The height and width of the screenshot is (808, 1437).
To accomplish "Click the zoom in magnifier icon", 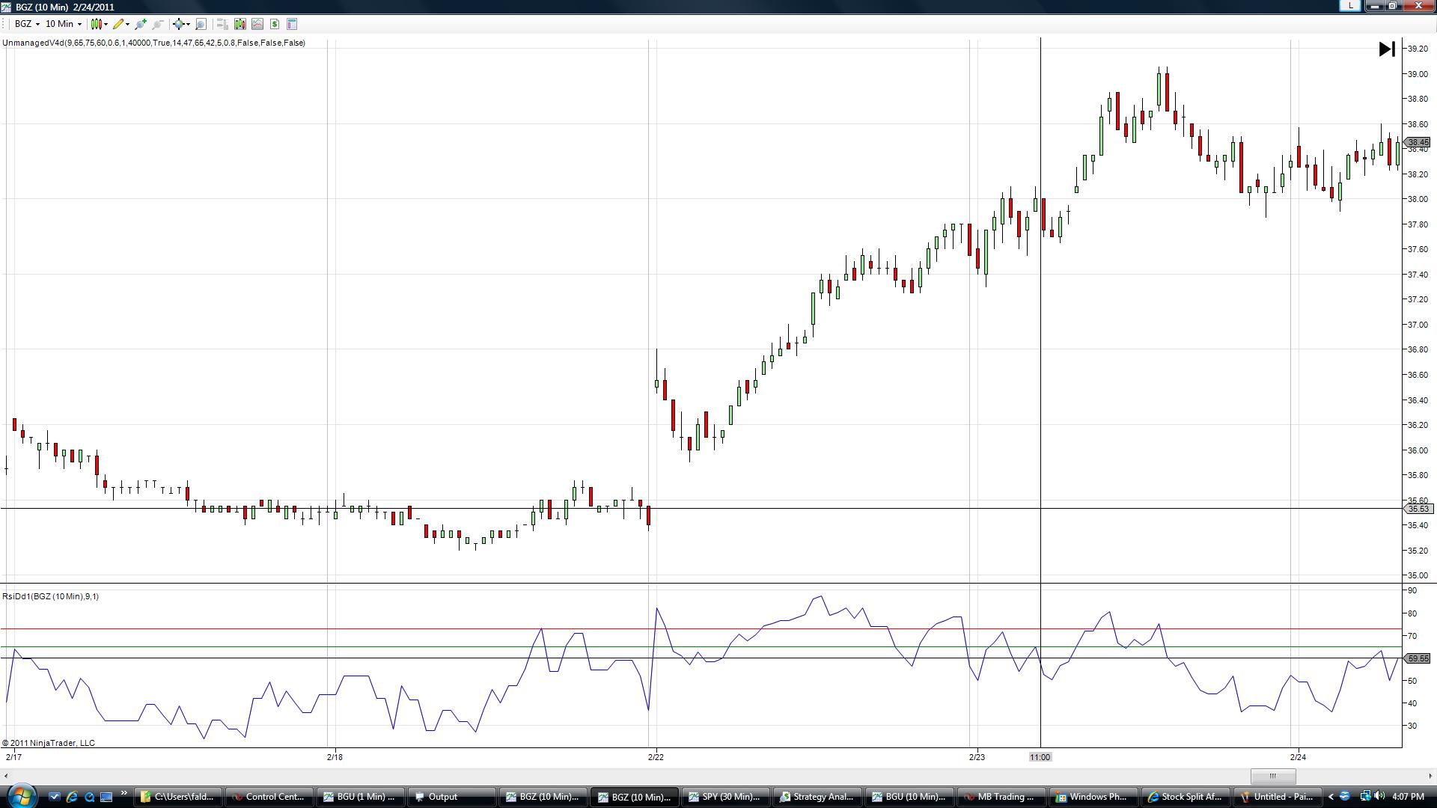I will [141, 24].
